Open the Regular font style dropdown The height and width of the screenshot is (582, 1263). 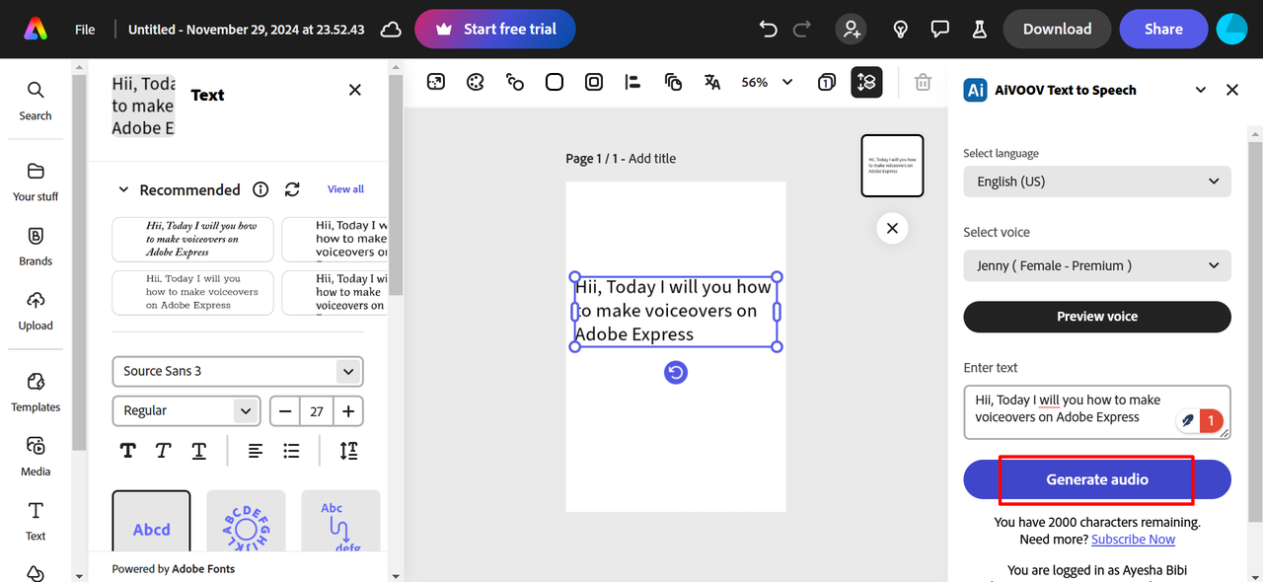pos(186,410)
